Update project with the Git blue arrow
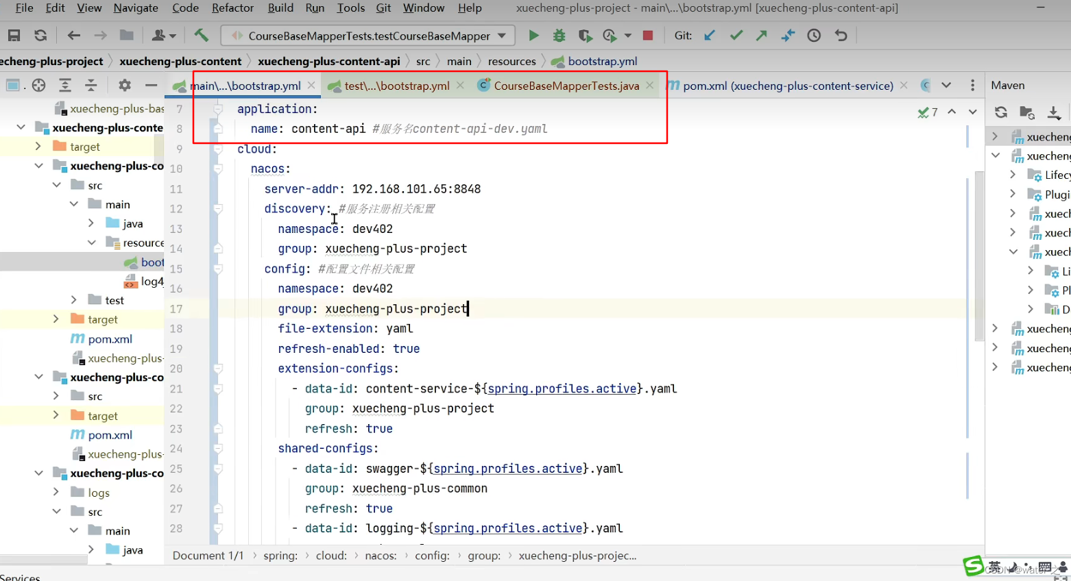 coord(710,36)
